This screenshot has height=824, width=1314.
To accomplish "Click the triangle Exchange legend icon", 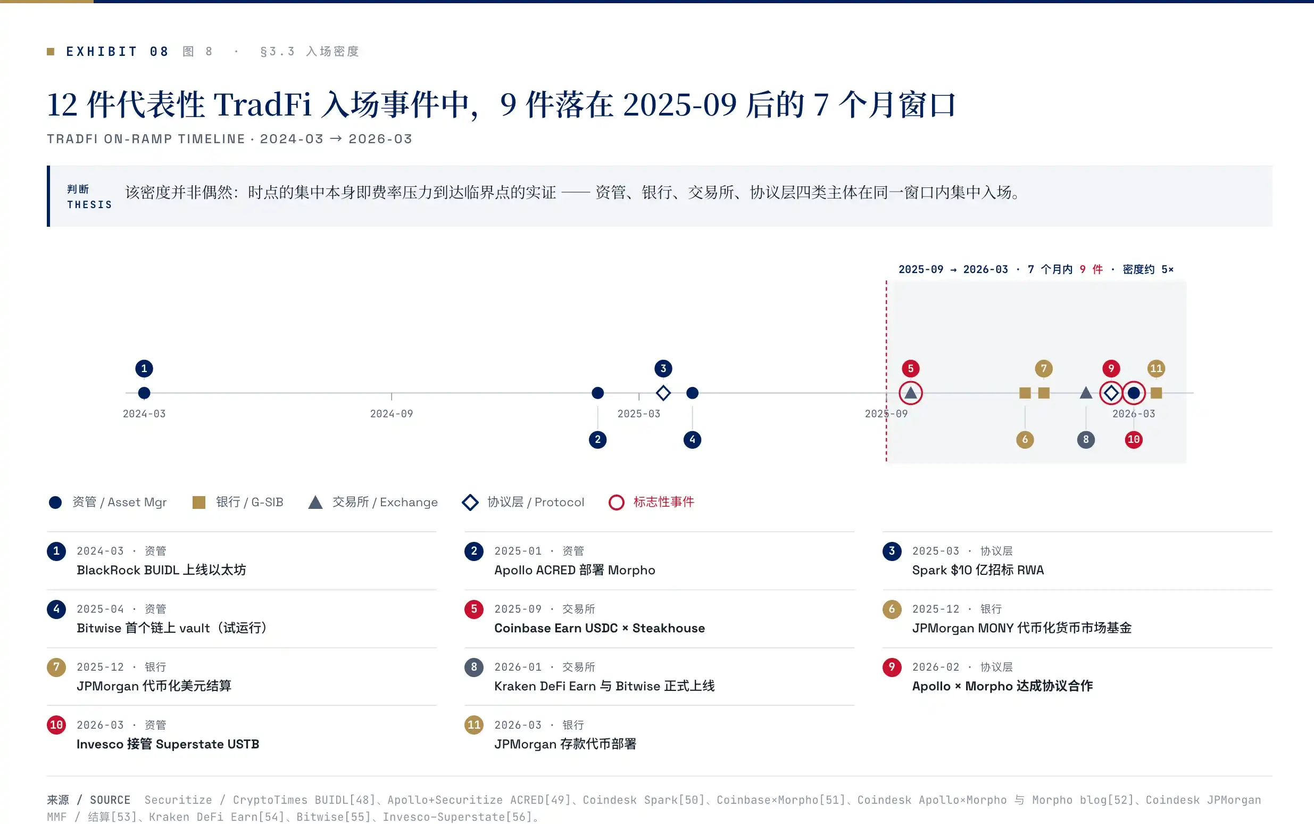I will [x=315, y=502].
